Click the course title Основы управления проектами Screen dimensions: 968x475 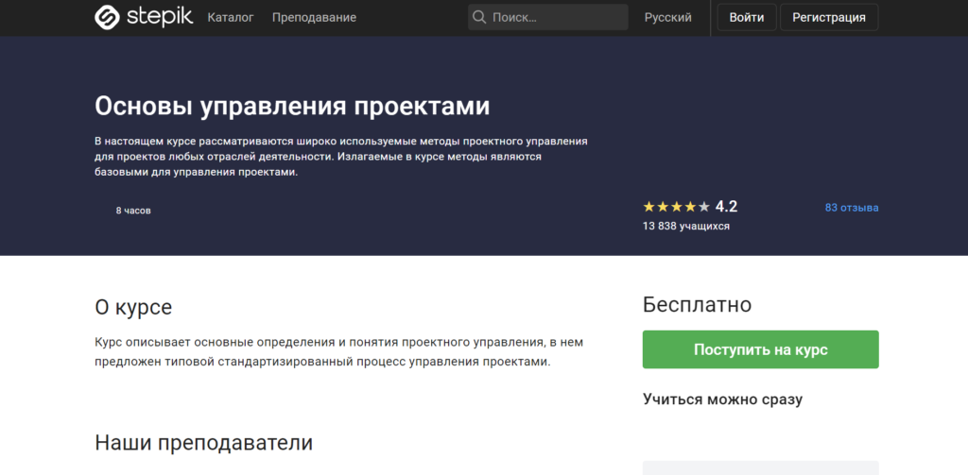pyautogui.click(x=292, y=105)
